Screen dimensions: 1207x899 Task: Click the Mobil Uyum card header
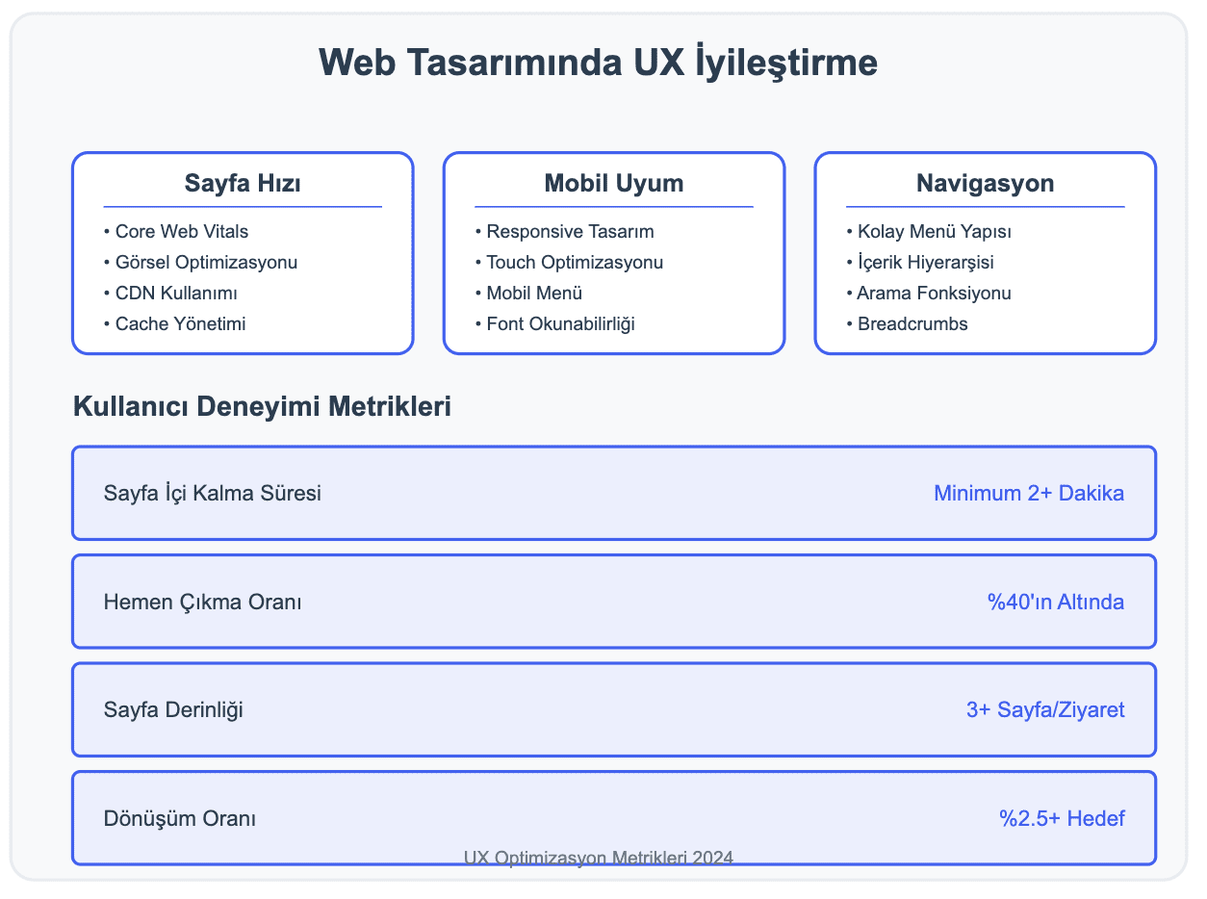[613, 183]
